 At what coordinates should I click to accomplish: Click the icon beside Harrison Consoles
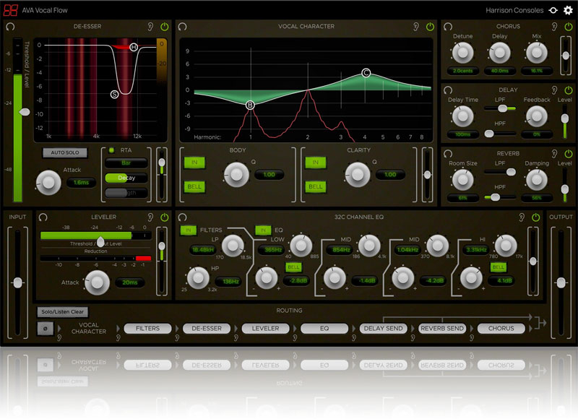pyautogui.click(x=553, y=10)
